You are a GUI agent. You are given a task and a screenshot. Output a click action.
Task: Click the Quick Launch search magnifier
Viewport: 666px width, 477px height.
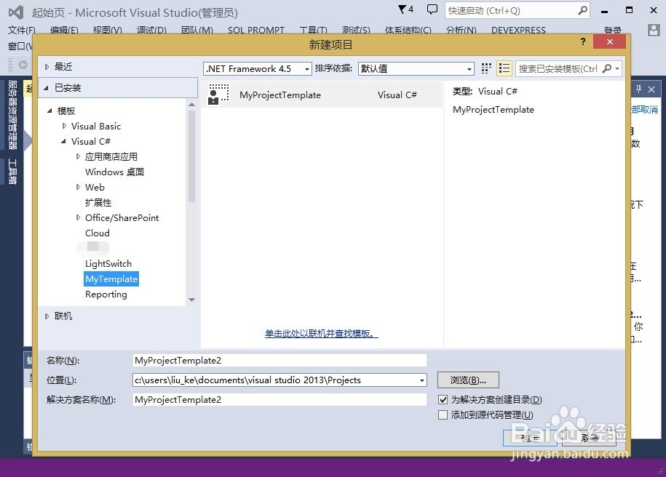(583, 10)
